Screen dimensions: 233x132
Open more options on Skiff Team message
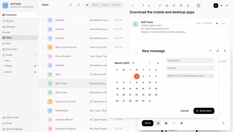(x=223, y=23)
